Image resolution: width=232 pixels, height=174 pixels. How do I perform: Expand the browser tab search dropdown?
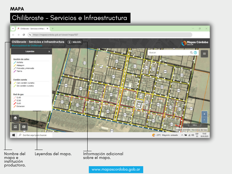13,29
